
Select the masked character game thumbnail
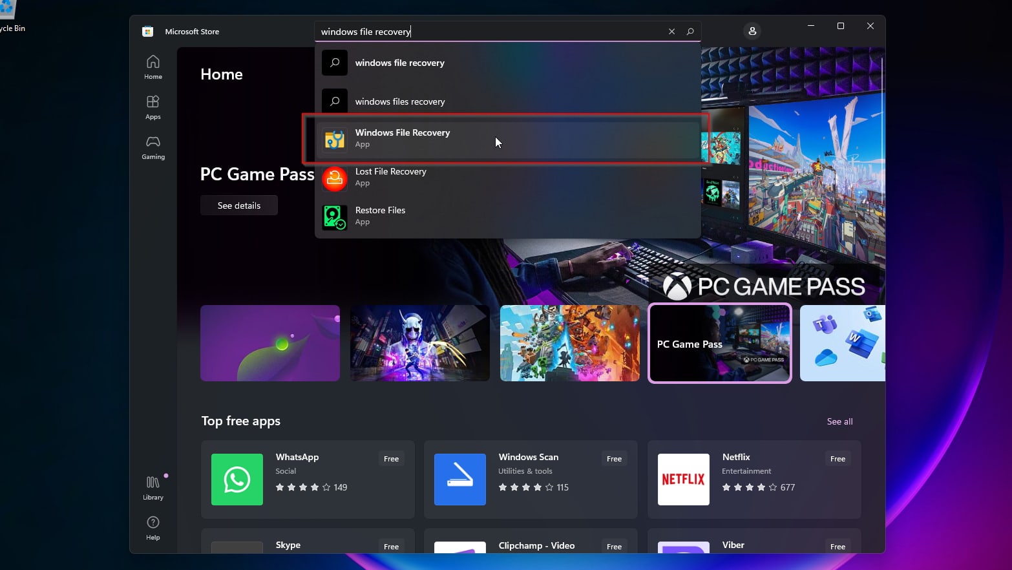click(x=420, y=343)
